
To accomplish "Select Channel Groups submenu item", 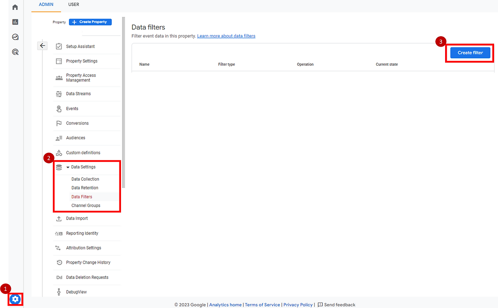I will (x=86, y=205).
